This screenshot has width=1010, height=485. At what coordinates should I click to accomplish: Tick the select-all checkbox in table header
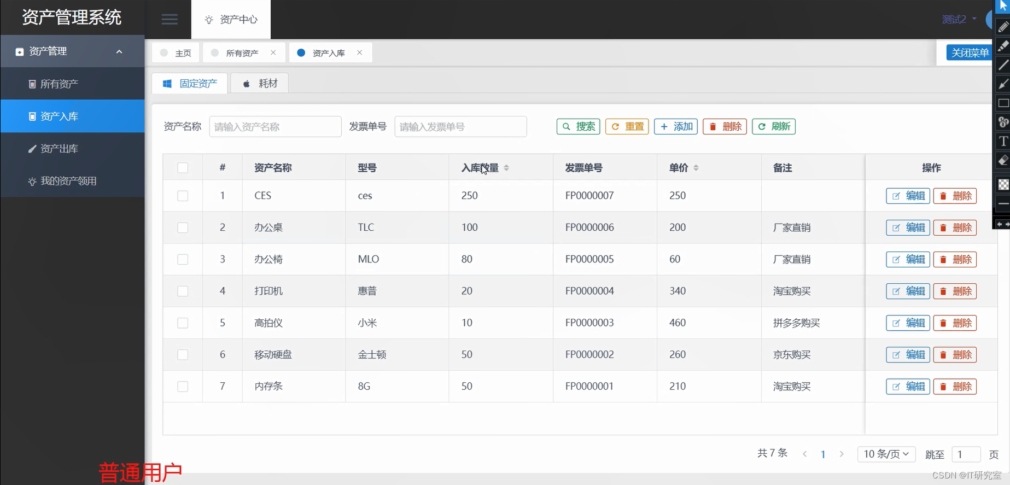point(183,168)
